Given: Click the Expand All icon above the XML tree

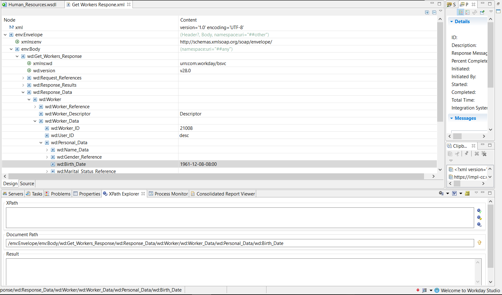Looking at the screenshot, I should (x=427, y=12).
